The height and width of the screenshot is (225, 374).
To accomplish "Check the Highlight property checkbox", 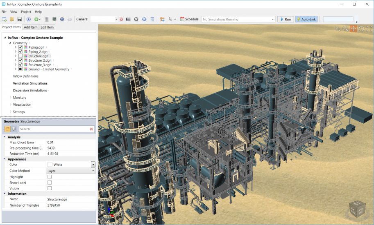I will coord(50,177).
